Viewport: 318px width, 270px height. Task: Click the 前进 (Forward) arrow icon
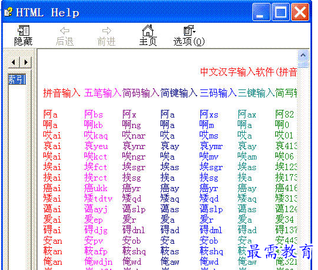[107, 31]
